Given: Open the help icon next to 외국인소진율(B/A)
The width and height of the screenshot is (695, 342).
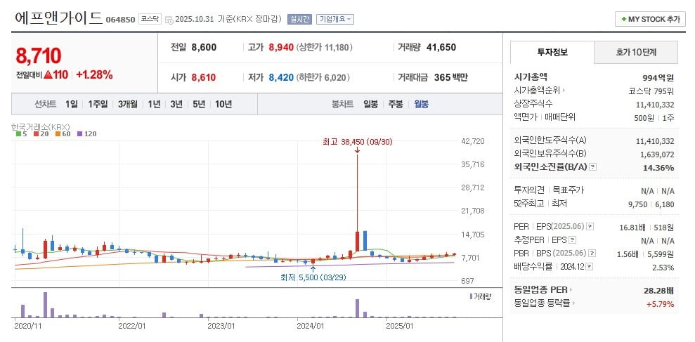Looking at the screenshot, I should click(593, 167).
